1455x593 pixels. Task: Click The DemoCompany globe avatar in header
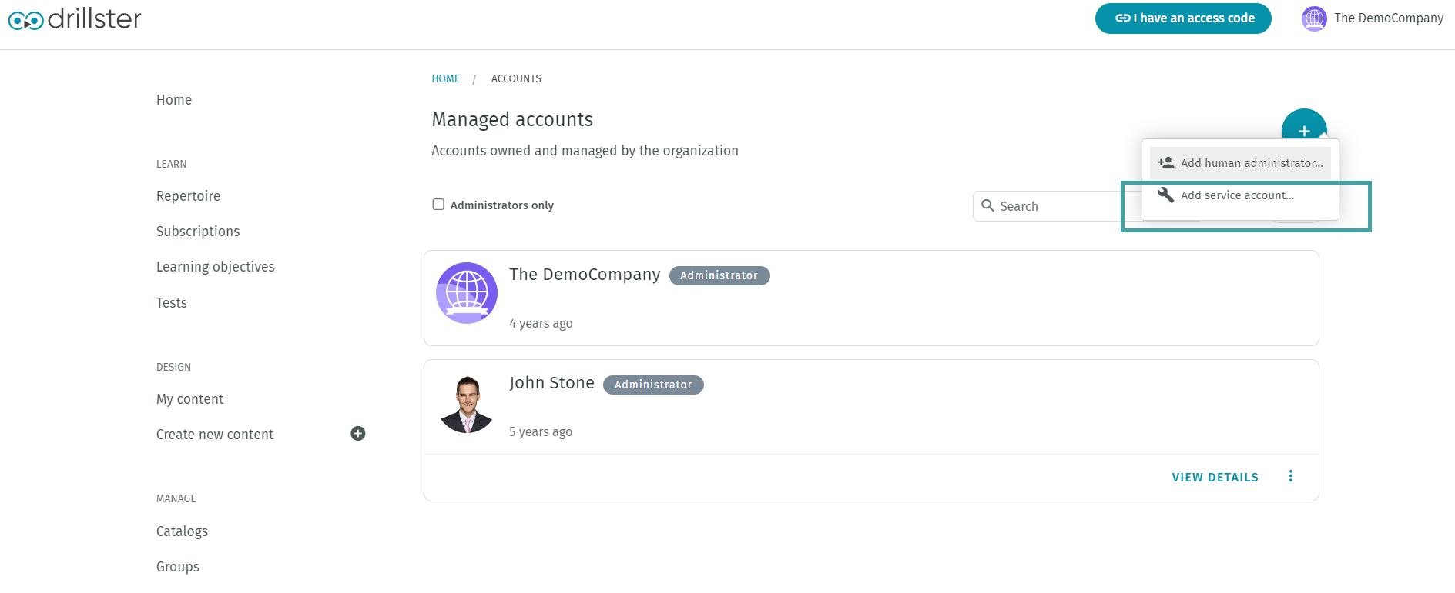pyautogui.click(x=1314, y=18)
